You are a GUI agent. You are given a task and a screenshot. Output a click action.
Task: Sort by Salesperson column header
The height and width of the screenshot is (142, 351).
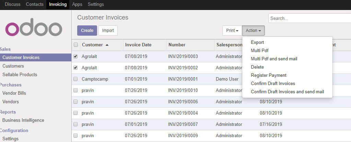tap(229, 45)
